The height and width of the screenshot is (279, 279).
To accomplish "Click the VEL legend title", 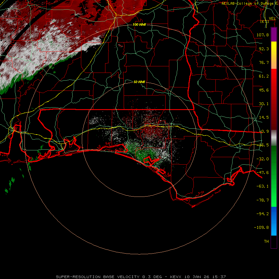I will click(272, 18).
